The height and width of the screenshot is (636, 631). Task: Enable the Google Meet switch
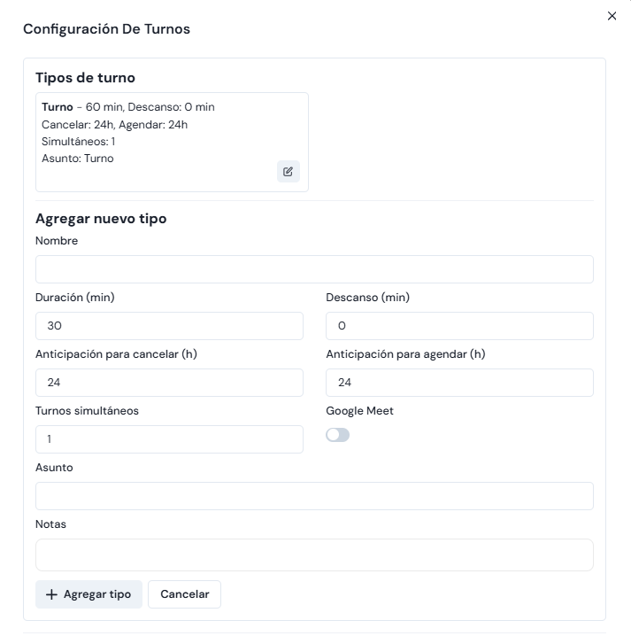(x=338, y=435)
